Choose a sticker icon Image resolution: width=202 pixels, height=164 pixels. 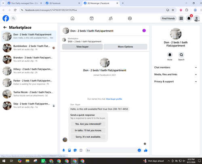(75, 150)
